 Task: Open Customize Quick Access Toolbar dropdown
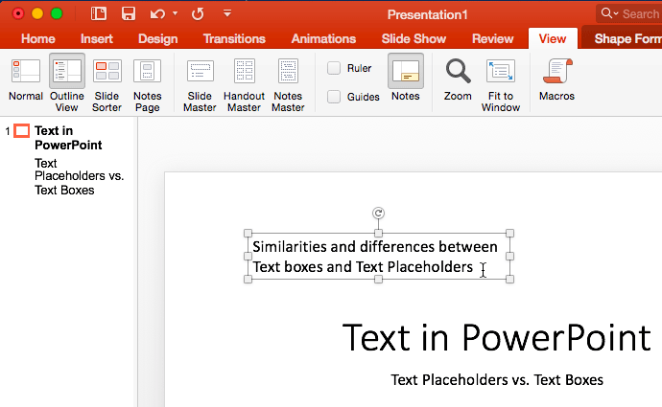[x=227, y=13]
